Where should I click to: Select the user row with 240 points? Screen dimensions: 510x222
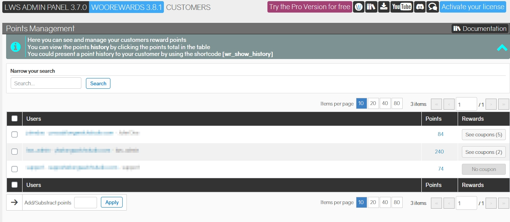[x=15, y=152]
